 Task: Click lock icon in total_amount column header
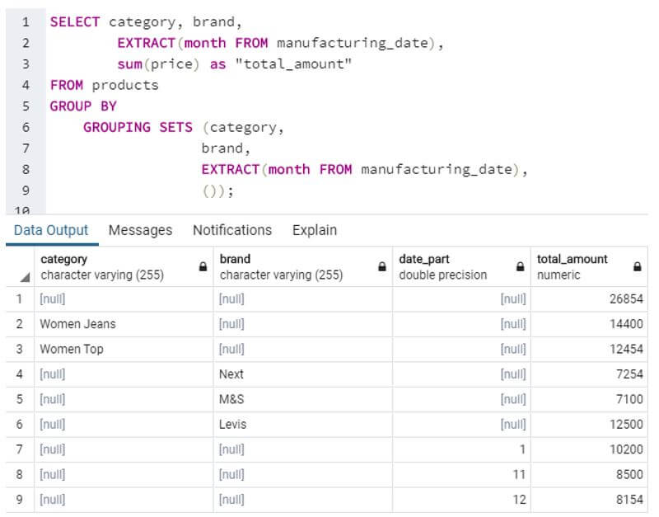click(637, 267)
